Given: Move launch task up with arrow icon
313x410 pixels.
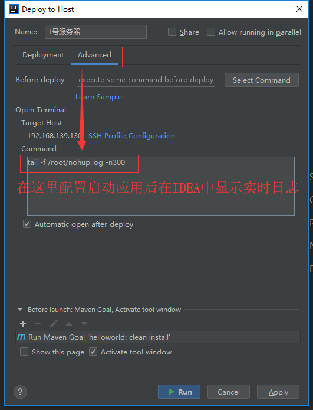Looking at the screenshot, I should point(69,324).
